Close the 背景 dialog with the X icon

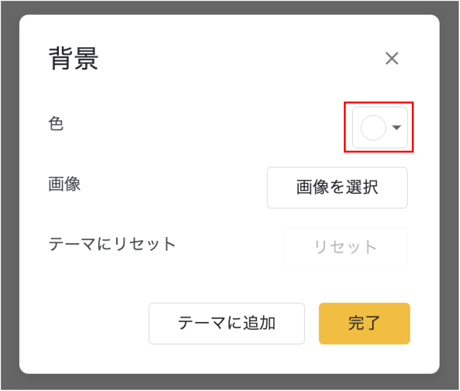(392, 58)
